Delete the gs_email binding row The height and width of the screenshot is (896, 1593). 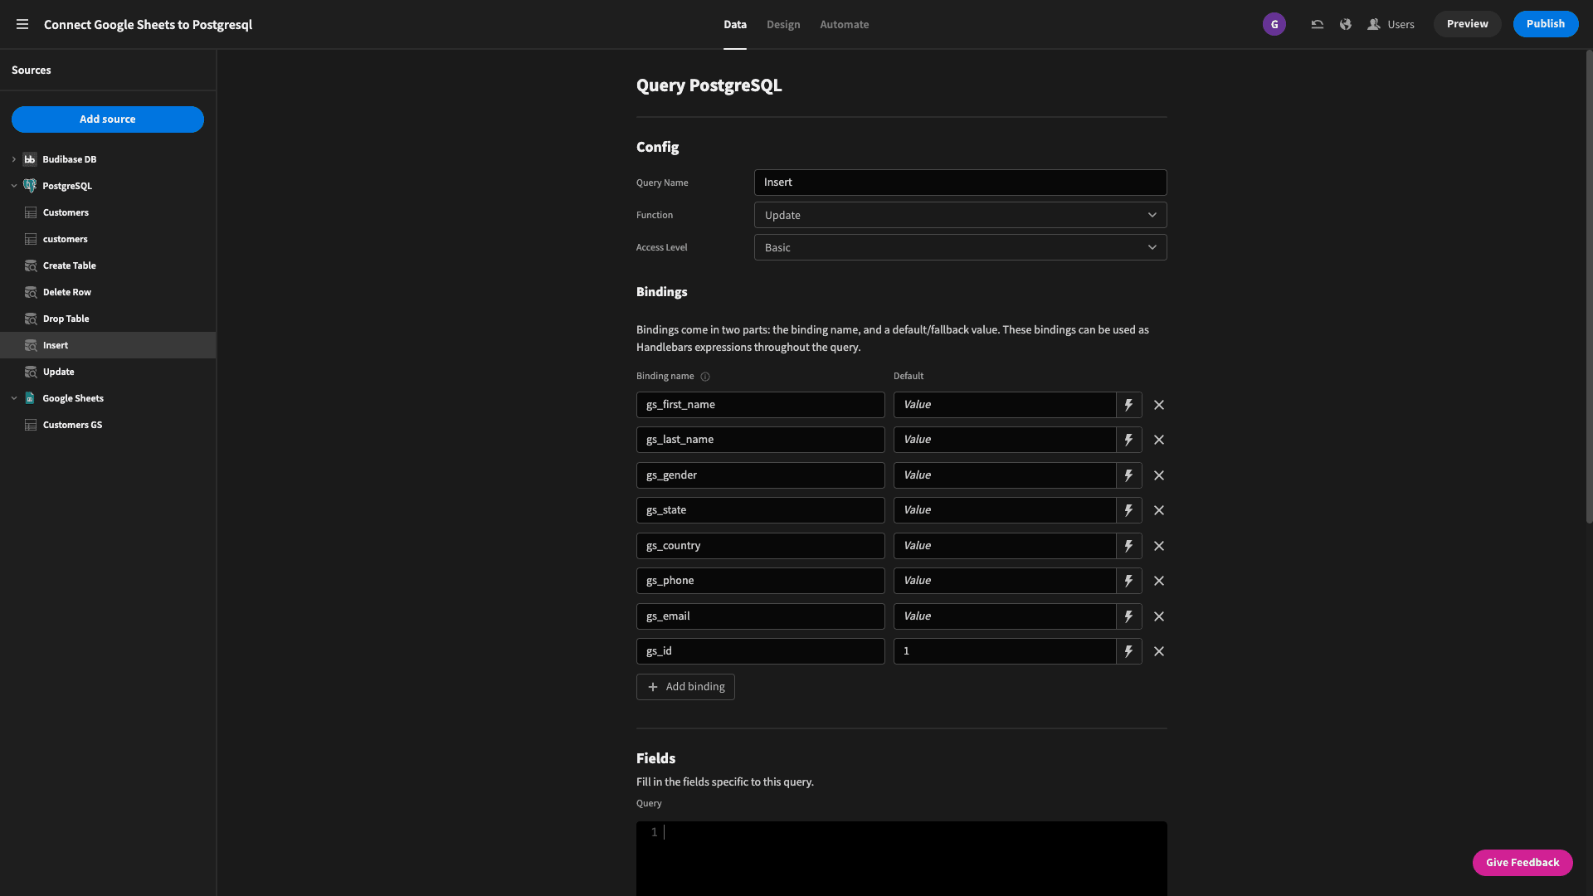click(1159, 616)
